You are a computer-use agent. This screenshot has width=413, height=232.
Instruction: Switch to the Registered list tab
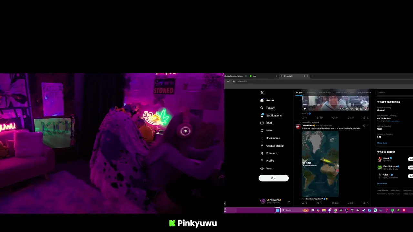(365, 93)
